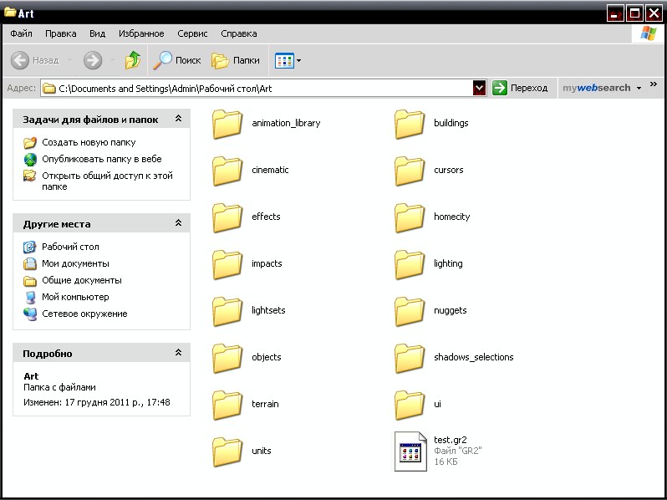Click the Forward arrow icon
Viewport: 667px width, 500px height.
click(x=93, y=60)
